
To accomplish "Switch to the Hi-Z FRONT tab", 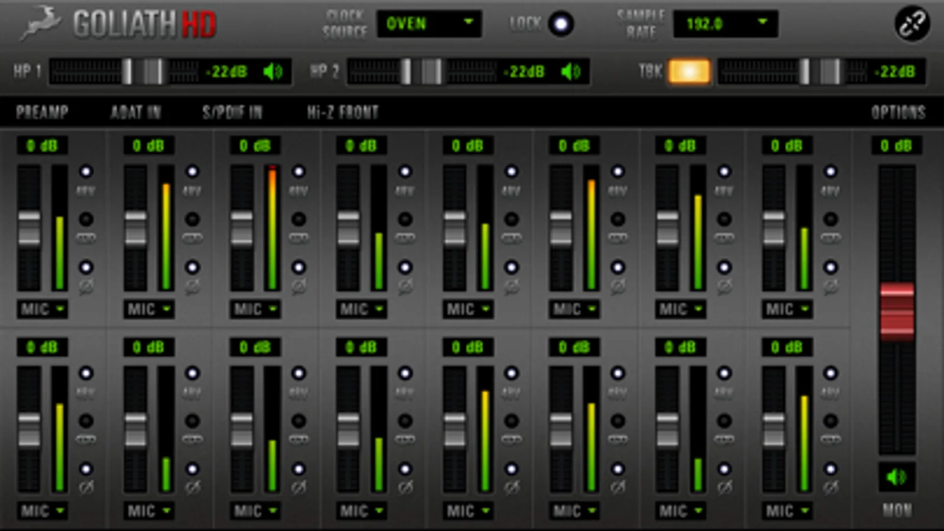I will click(343, 112).
